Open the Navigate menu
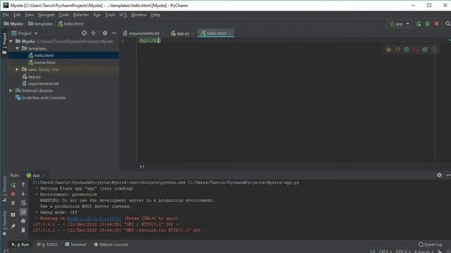Screen dimensions: 451x253 click(46, 15)
